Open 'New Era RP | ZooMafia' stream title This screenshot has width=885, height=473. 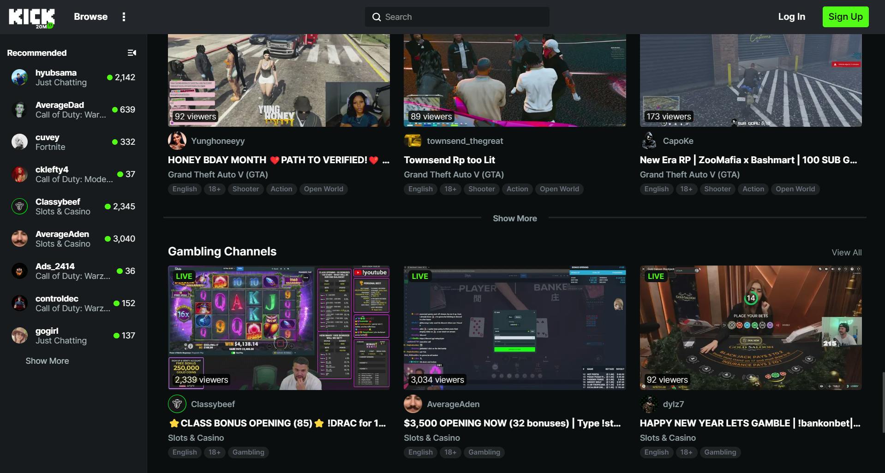point(748,160)
